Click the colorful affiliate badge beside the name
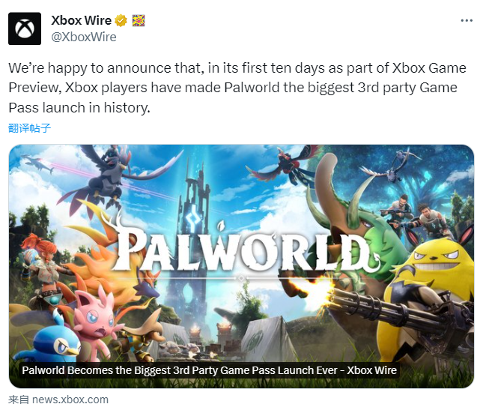The width and height of the screenshot is (486, 410). (x=139, y=21)
